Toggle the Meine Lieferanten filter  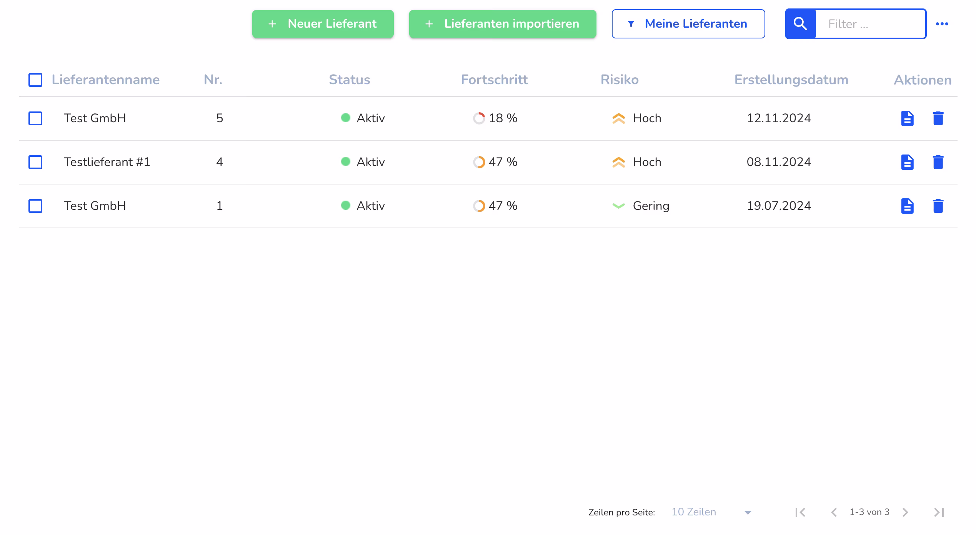tap(688, 24)
